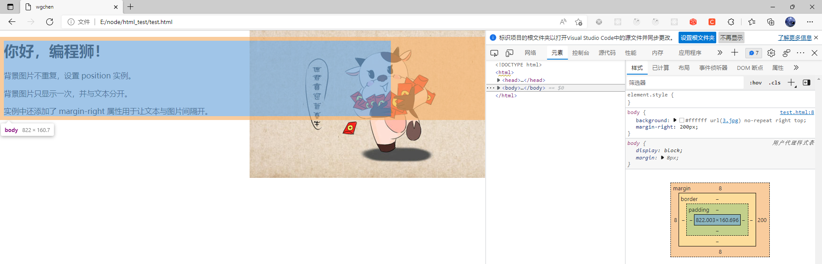Switch to the 控制台 tab

(x=581, y=53)
